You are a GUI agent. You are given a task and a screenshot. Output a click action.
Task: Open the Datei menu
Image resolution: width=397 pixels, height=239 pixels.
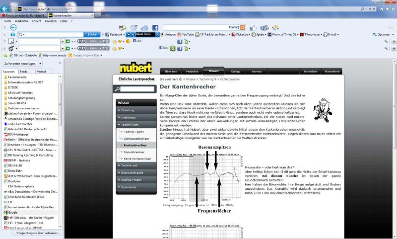pos(7,21)
